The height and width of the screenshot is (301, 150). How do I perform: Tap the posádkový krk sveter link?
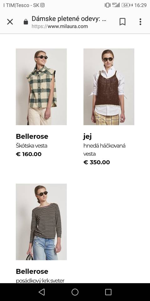pos(40,281)
